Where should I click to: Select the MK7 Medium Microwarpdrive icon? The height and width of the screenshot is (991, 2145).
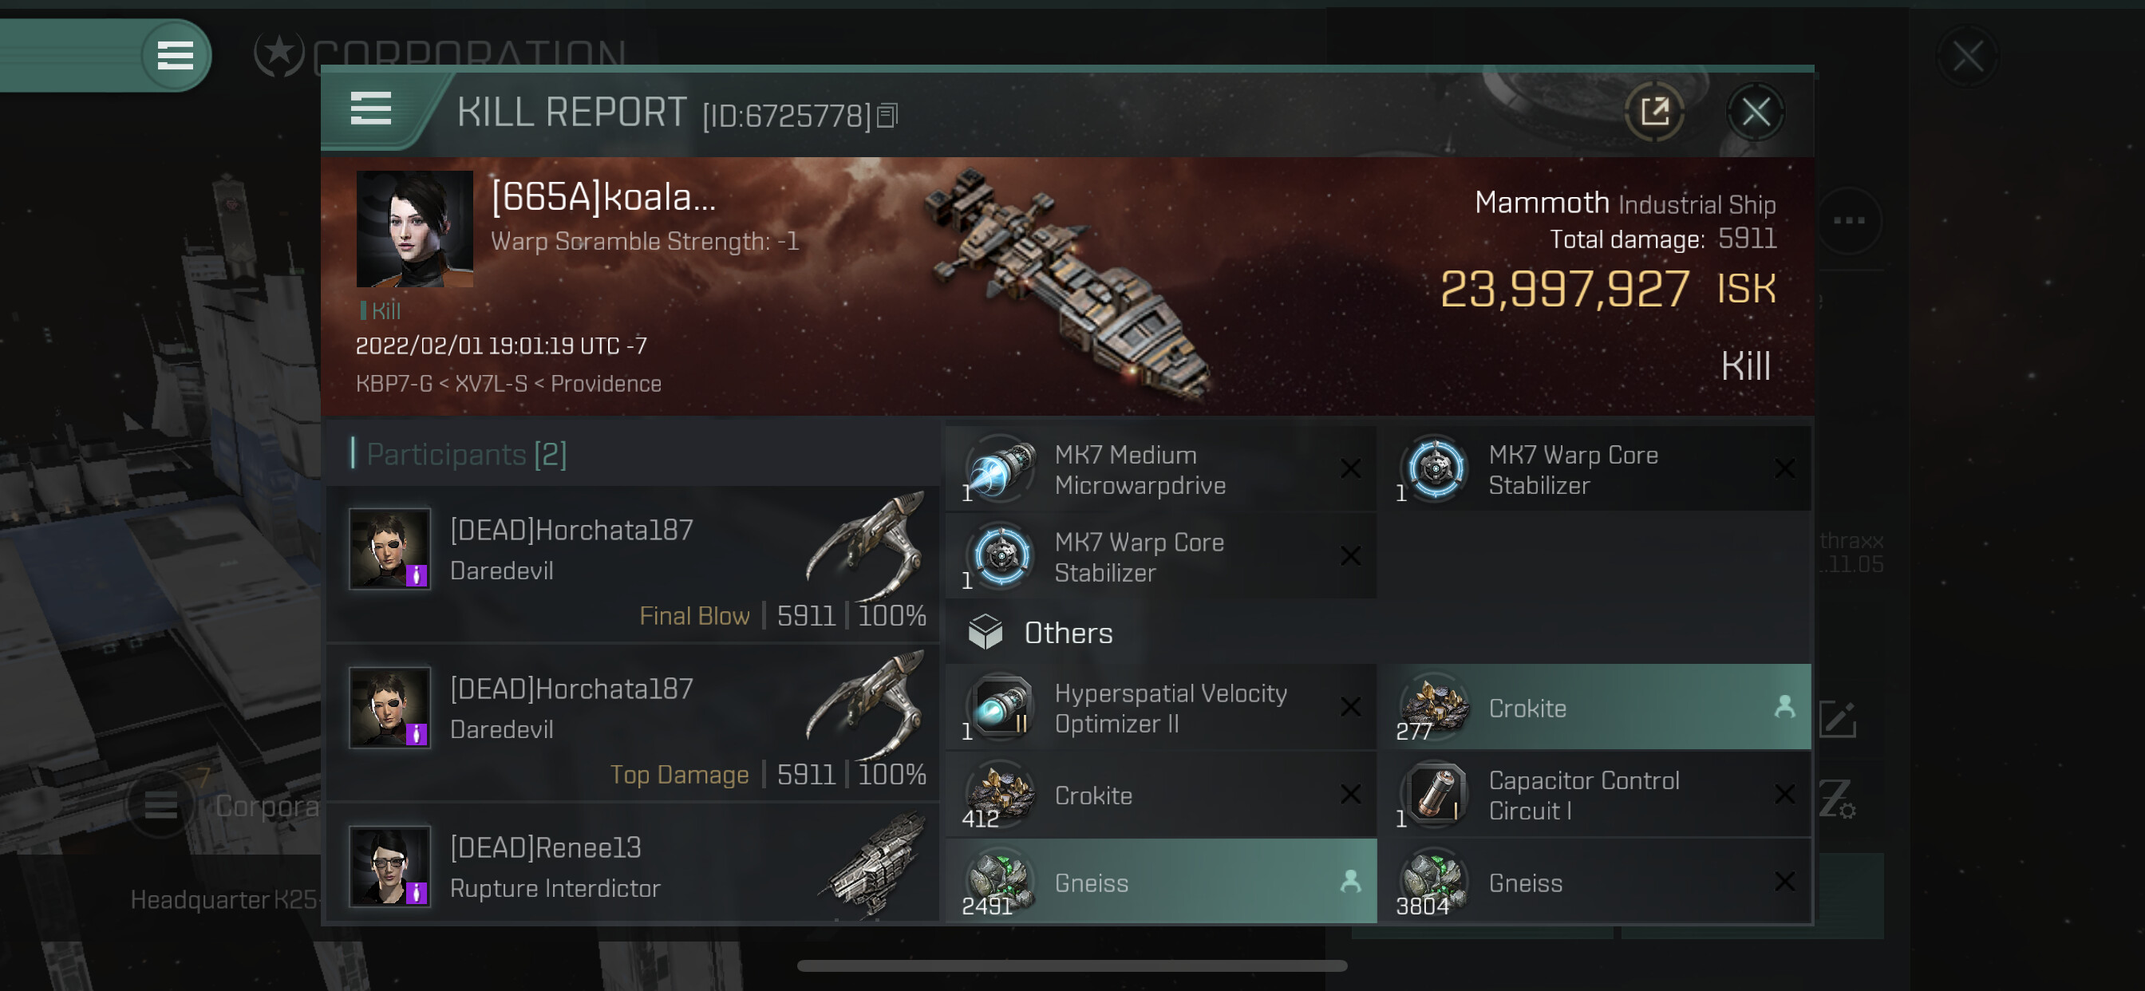(x=1001, y=470)
